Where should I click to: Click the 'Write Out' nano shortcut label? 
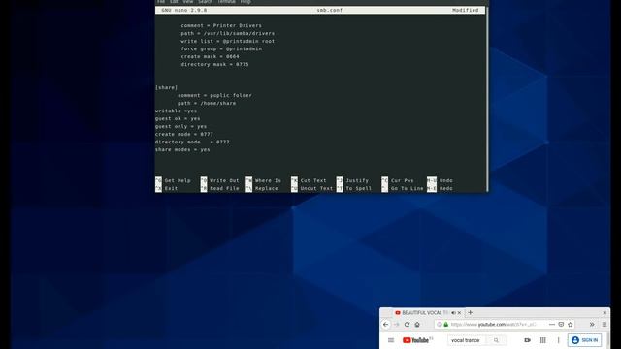[224, 180]
